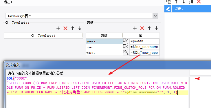Click the pencil edit icon beside 点击1
This screenshot has width=211, height=108.
point(168,9)
